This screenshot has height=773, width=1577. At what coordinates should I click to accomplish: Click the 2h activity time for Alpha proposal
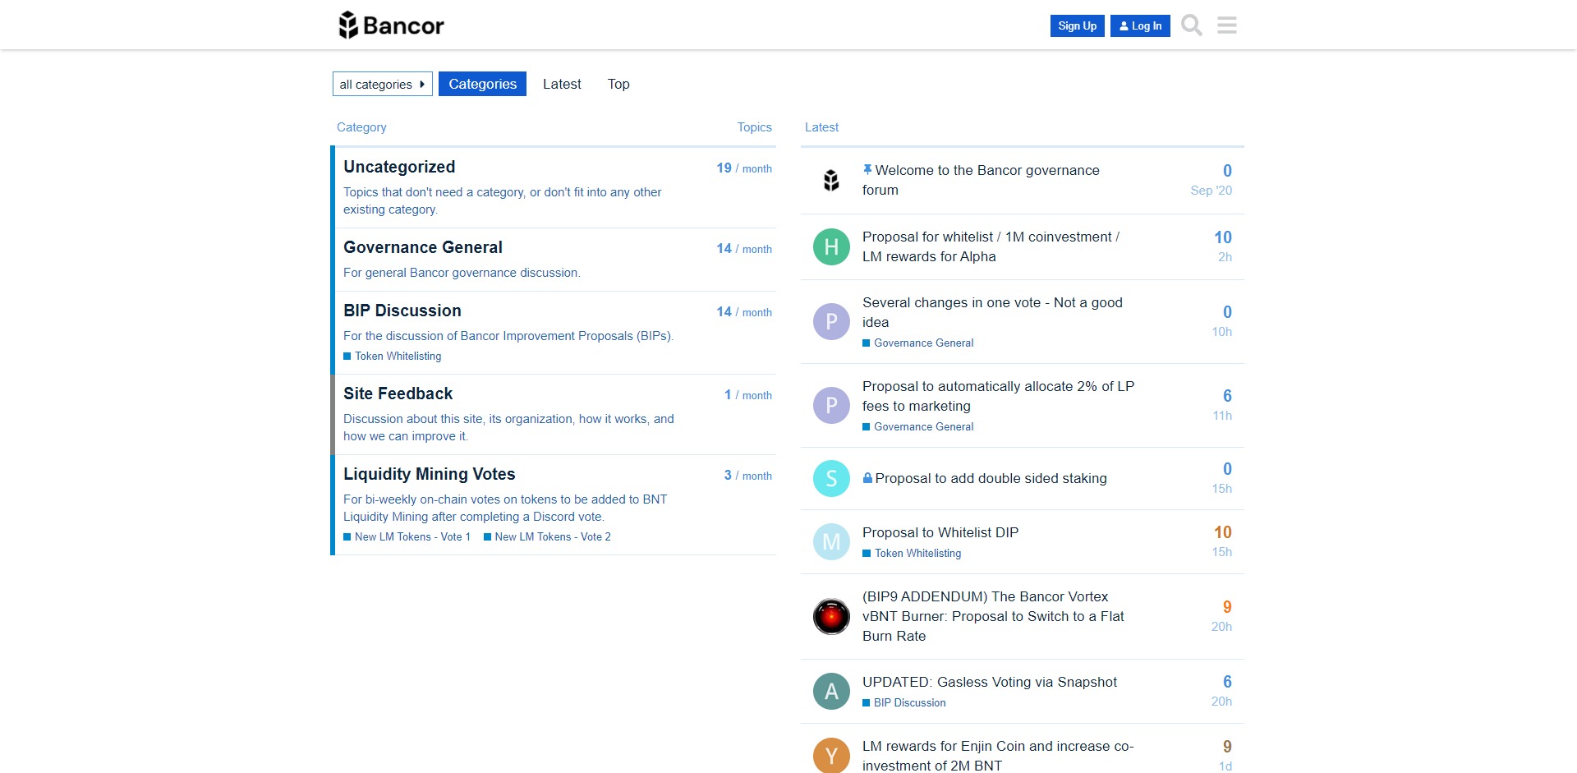tap(1225, 257)
